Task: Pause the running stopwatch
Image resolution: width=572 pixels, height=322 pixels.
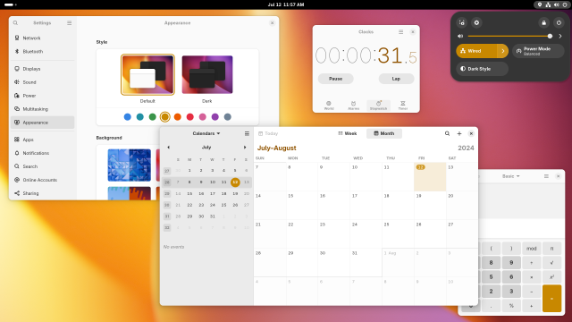Action: click(x=336, y=79)
